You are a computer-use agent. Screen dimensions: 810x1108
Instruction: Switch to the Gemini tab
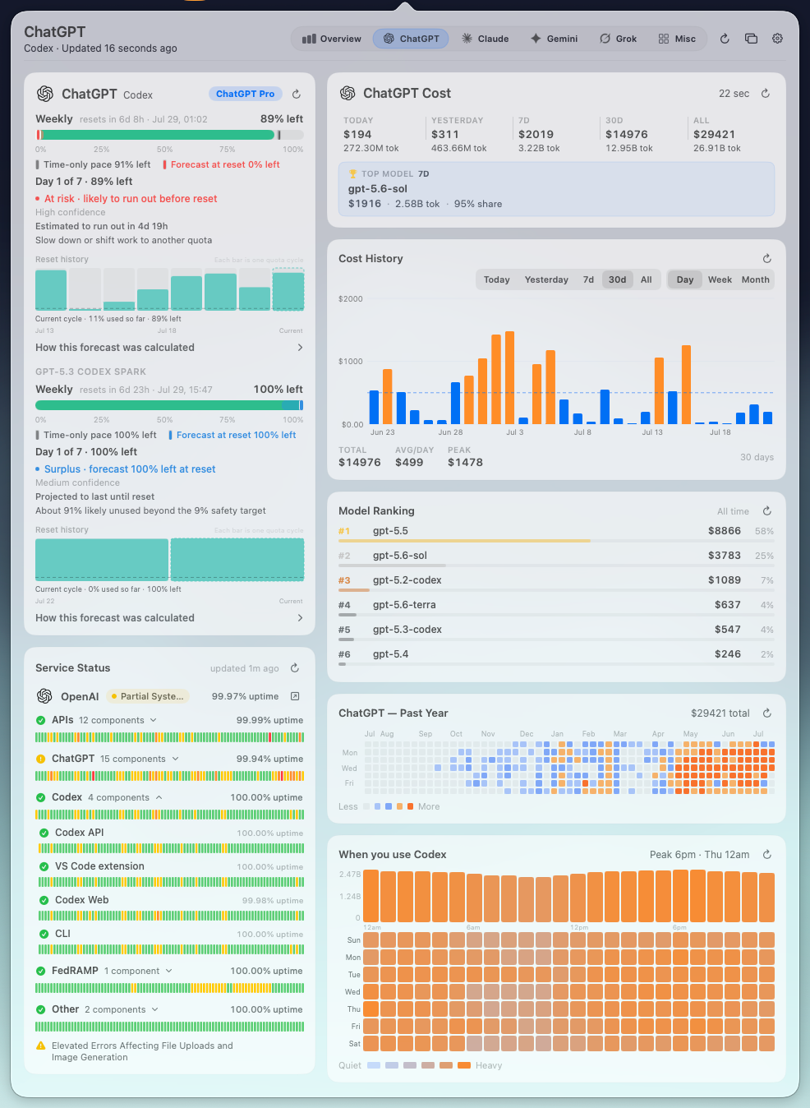point(554,39)
